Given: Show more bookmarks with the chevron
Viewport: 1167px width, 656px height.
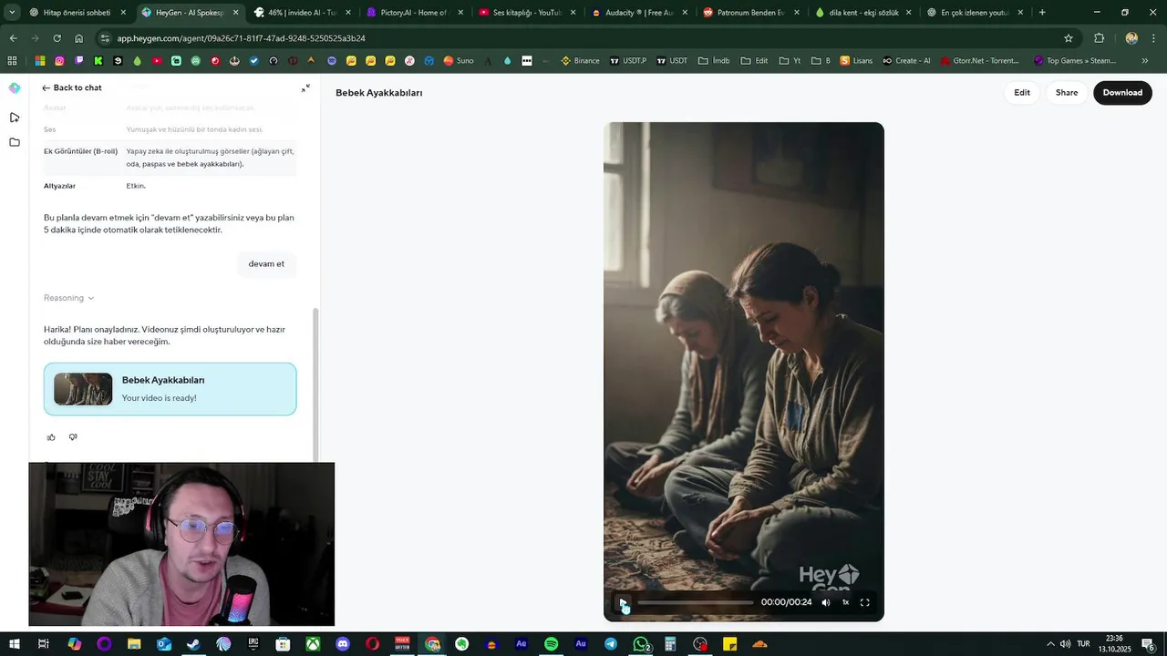Looking at the screenshot, I should pyautogui.click(x=1145, y=61).
